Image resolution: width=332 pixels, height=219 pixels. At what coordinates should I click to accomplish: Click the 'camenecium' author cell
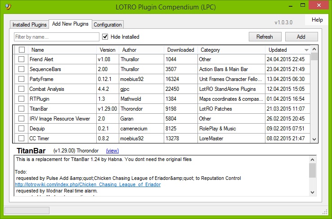click(141, 129)
